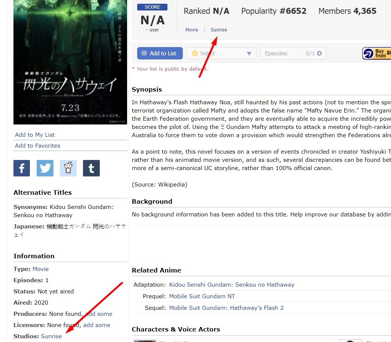Click the plus icon beside episode count

click(x=319, y=53)
